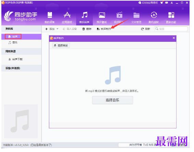Viewport: 194px width, 152px height.
Task: Click the tongbu.com logo
Action: [21, 16]
